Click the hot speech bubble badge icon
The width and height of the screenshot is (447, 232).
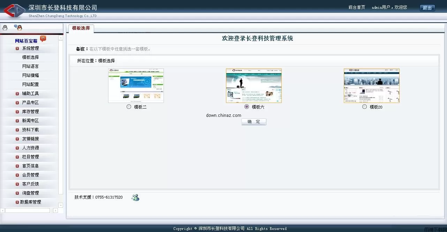click(x=43, y=39)
